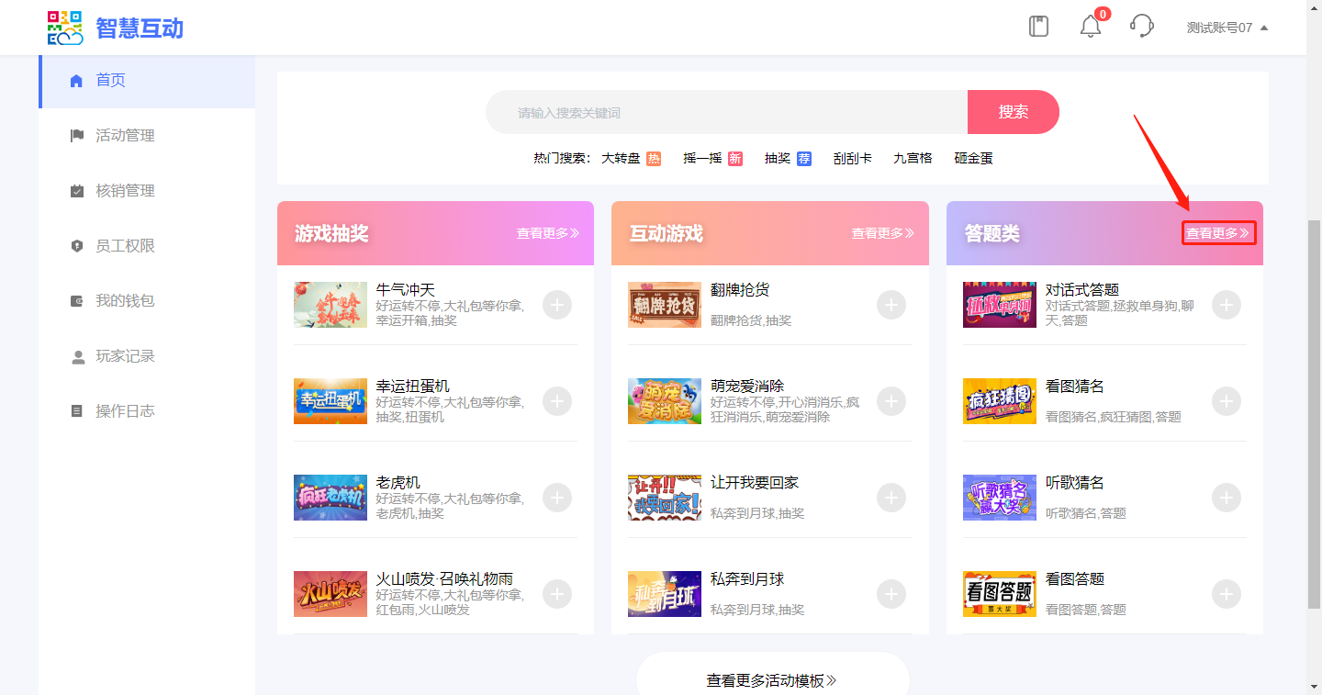The image size is (1322, 695).
Task: Click the pink 搜索 button
Action: 1013,112
